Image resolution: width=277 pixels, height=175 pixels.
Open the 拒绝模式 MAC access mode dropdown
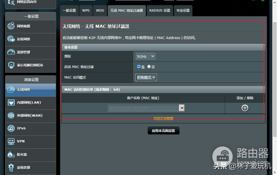[146, 77]
